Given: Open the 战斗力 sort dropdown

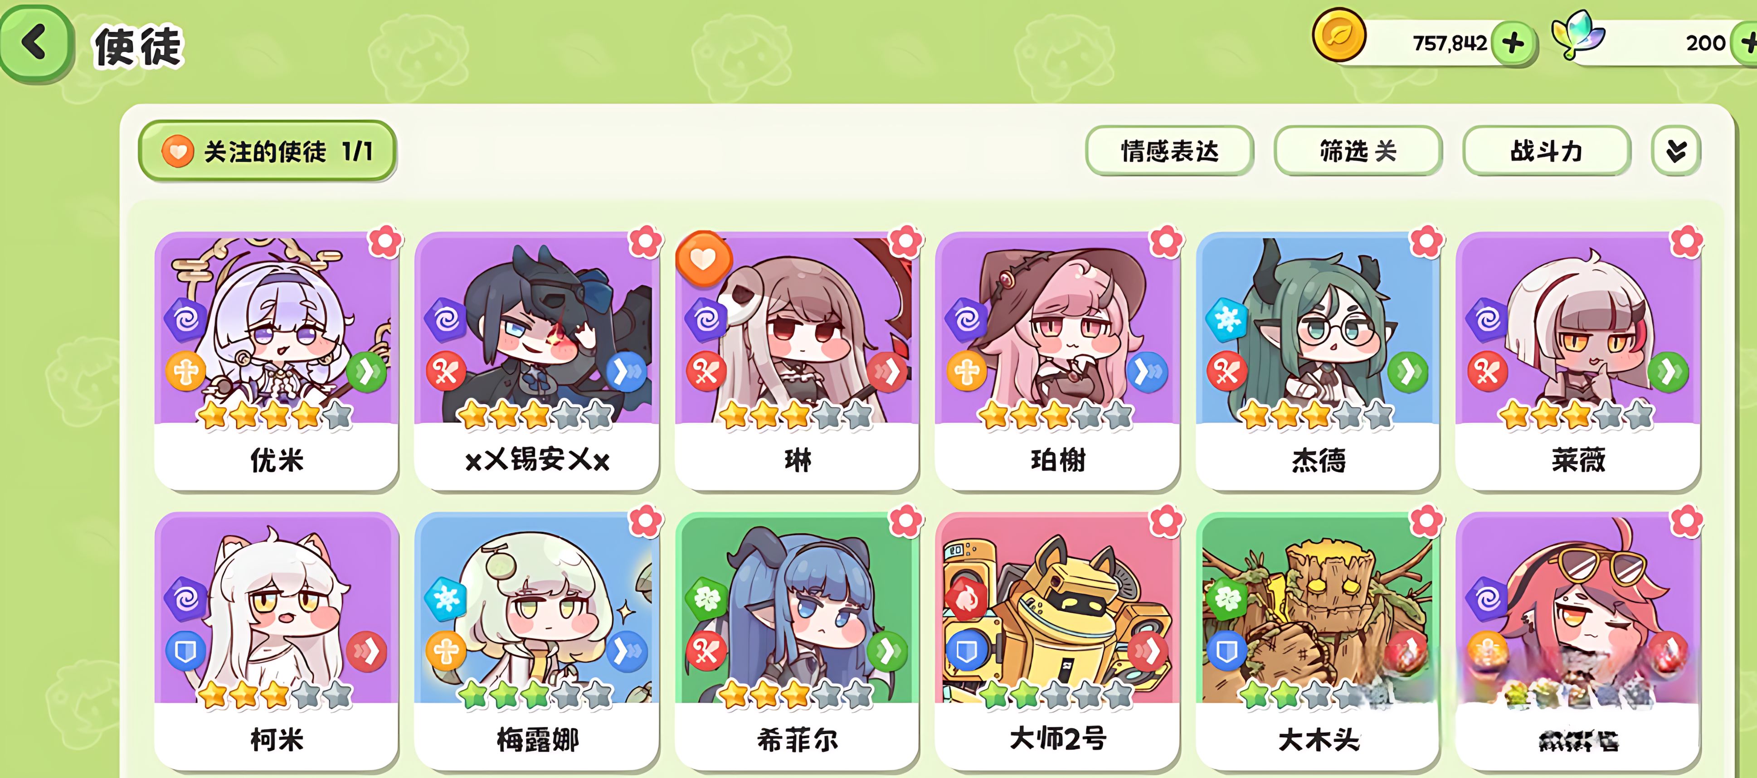Looking at the screenshot, I should coord(1546,151).
